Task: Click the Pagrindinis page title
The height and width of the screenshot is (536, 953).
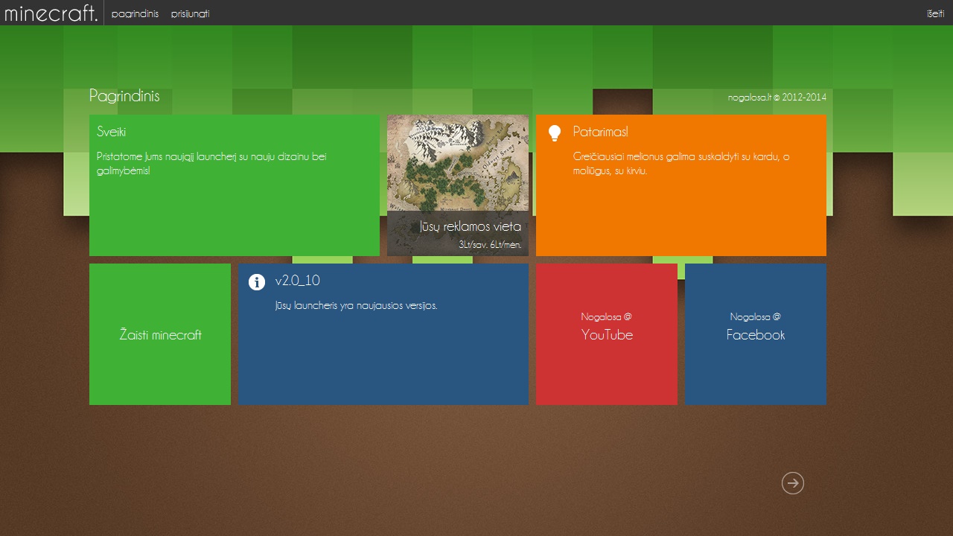Action: click(124, 96)
